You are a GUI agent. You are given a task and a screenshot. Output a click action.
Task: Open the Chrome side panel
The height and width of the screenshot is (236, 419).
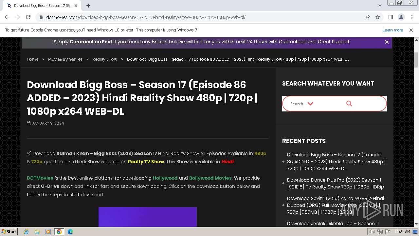coord(391,17)
